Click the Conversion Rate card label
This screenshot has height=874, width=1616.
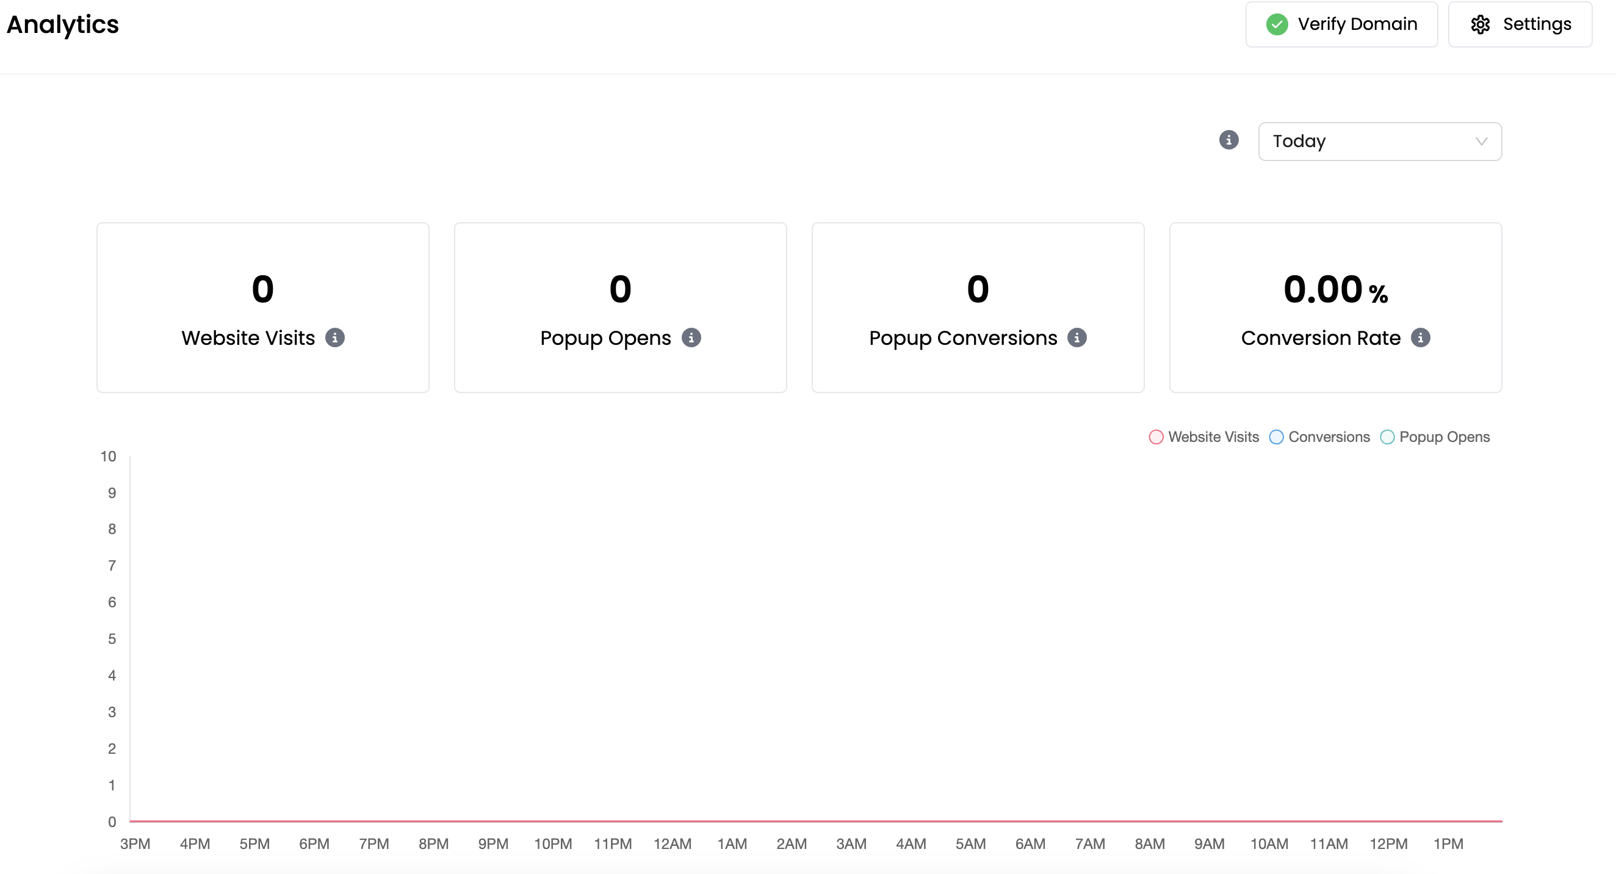point(1321,338)
